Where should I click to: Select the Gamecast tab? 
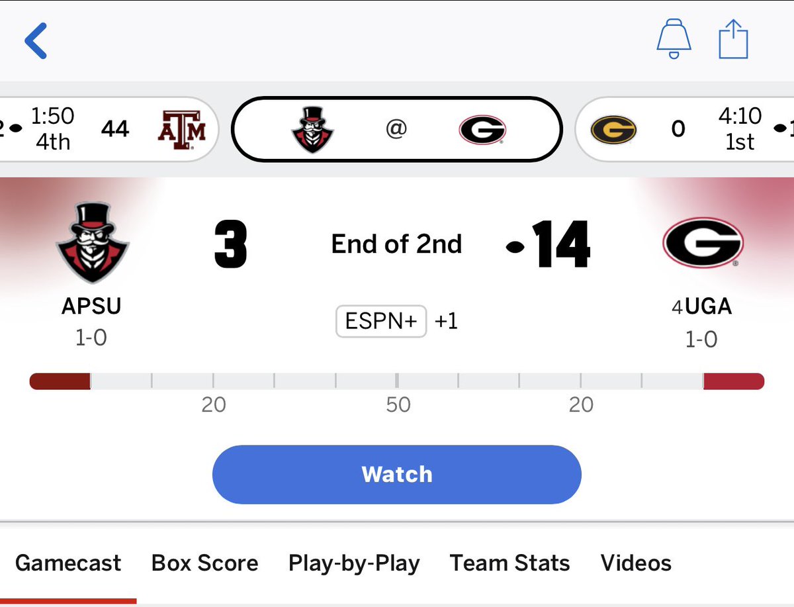(68, 563)
